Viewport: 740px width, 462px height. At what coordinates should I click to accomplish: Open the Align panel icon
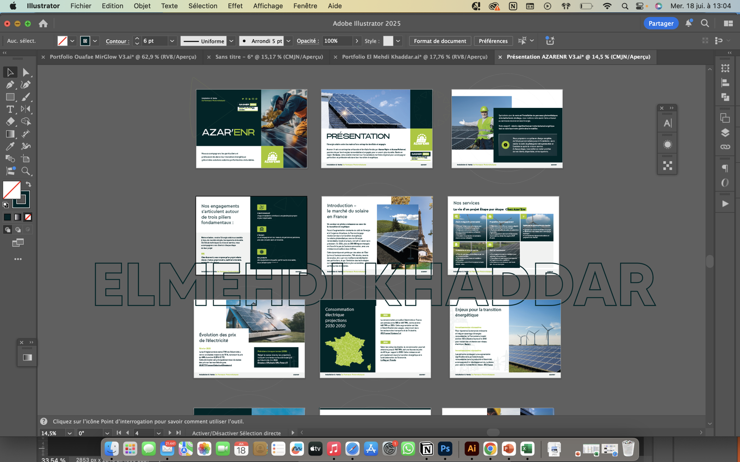[725, 83]
